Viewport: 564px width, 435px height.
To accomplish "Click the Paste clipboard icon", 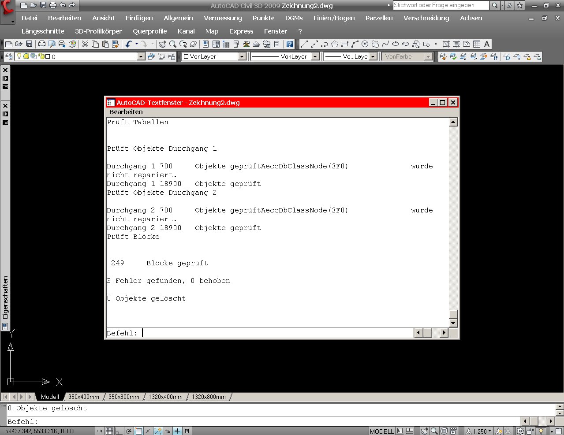I will (x=105, y=44).
